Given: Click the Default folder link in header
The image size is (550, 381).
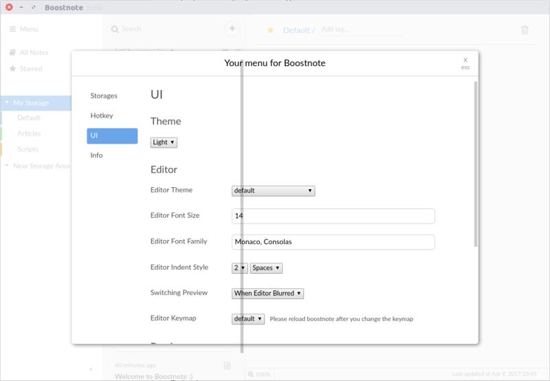Looking at the screenshot, I should 296,30.
